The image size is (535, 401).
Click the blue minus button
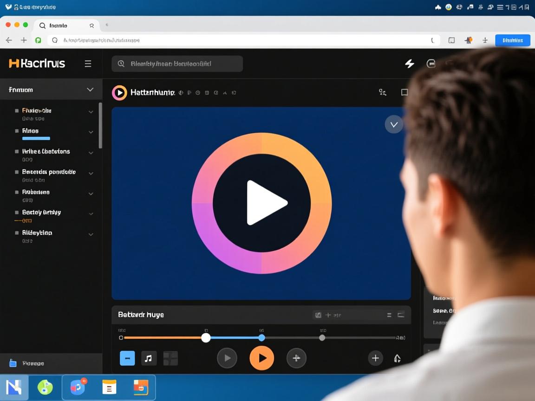[x=127, y=358]
